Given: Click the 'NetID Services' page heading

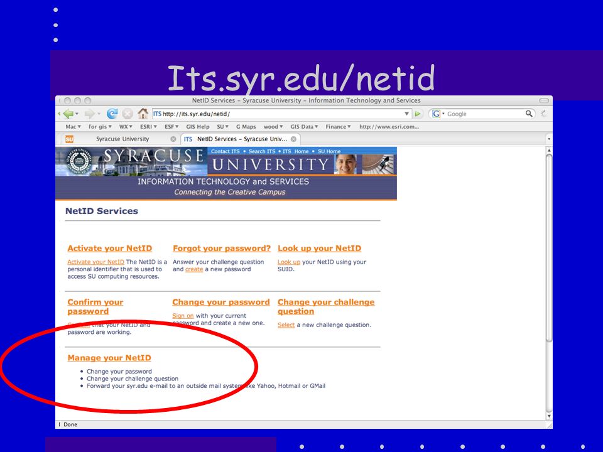Looking at the screenshot, I should [x=102, y=211].
